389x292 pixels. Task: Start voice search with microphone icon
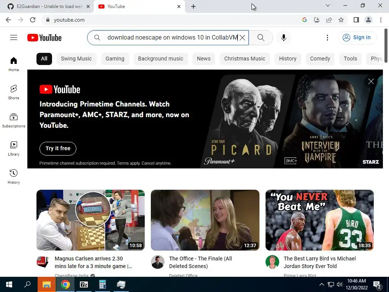coord(283,38)
